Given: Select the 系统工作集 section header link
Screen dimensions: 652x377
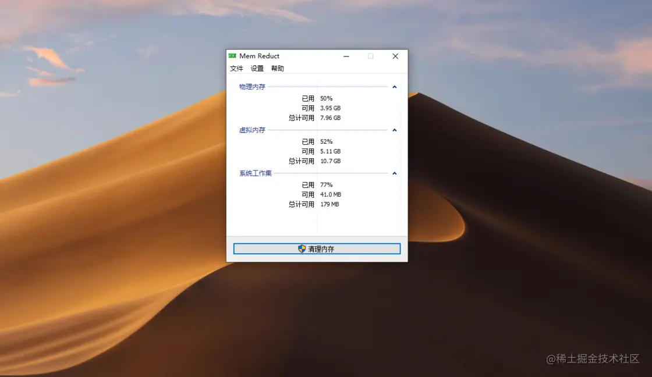Looking at the screenshot, I should pos(254,173).
